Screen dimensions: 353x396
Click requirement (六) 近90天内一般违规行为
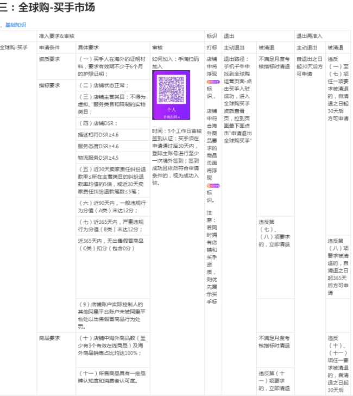point(112,206)
